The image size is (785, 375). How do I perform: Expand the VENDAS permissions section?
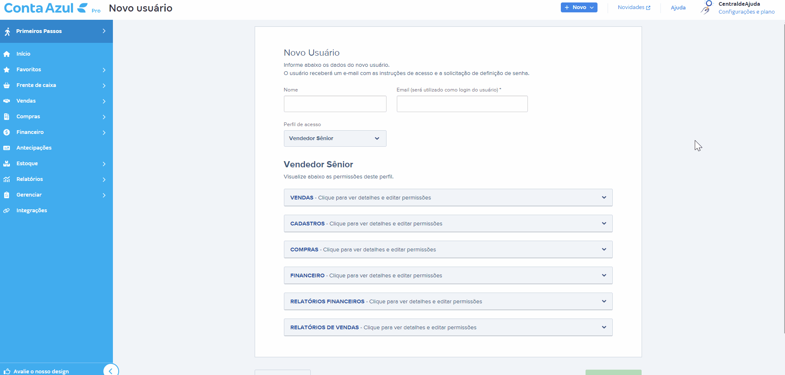(448, 198)
